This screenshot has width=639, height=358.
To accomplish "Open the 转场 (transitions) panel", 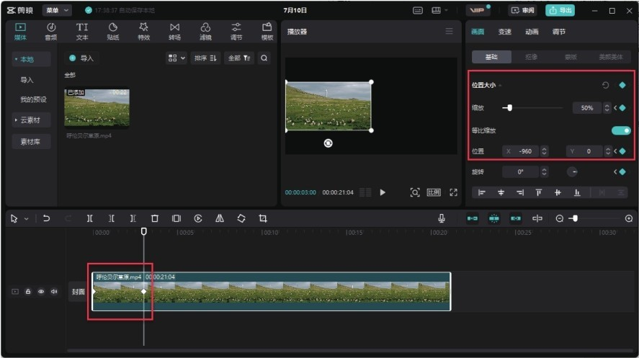I will point(174,31).
